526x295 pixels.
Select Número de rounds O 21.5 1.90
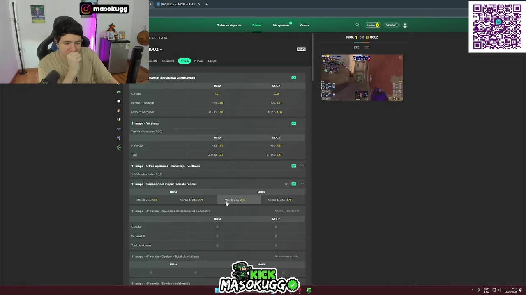click(x=217, y=112)
